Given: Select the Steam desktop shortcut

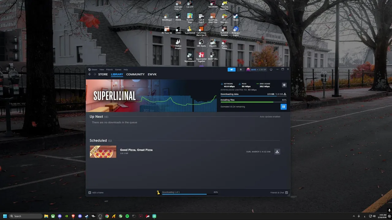Looking at the screenshot, I should (236, 17).
